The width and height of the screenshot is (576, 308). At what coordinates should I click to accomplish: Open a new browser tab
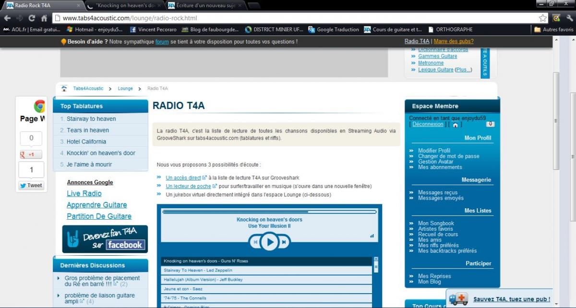(x=254, y=6)
